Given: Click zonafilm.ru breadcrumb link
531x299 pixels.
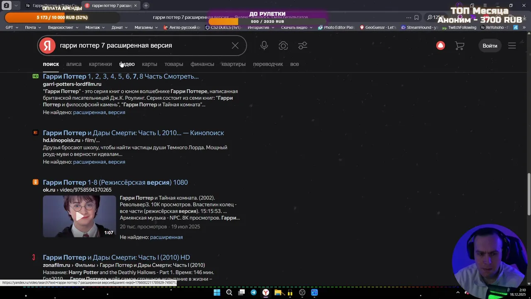Looking at the screenshot, I should (x=56, y=265).
